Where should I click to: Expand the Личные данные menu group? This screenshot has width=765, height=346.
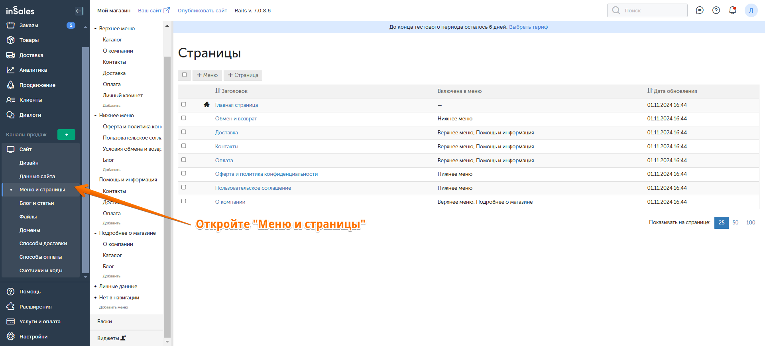pos(95,287)
